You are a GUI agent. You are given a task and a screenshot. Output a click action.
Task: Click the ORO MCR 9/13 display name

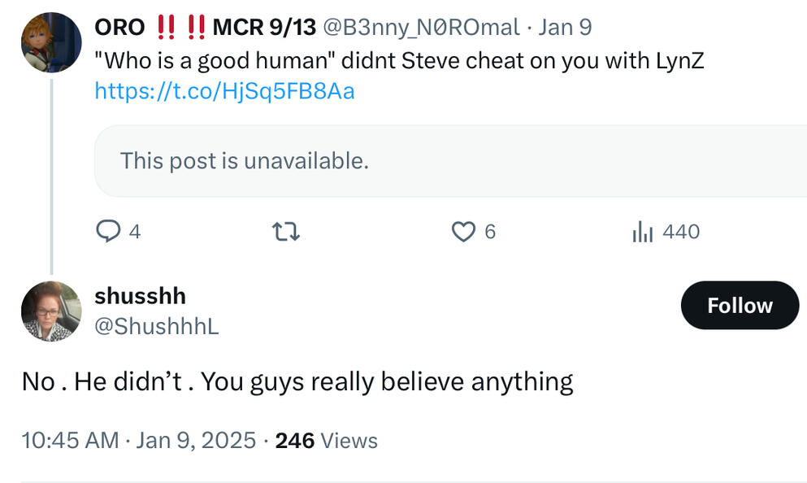(x=205, y=28)
